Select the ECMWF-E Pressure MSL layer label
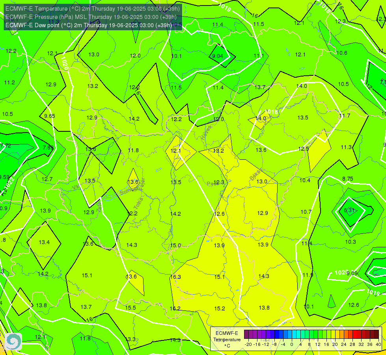 coord(91,17)
